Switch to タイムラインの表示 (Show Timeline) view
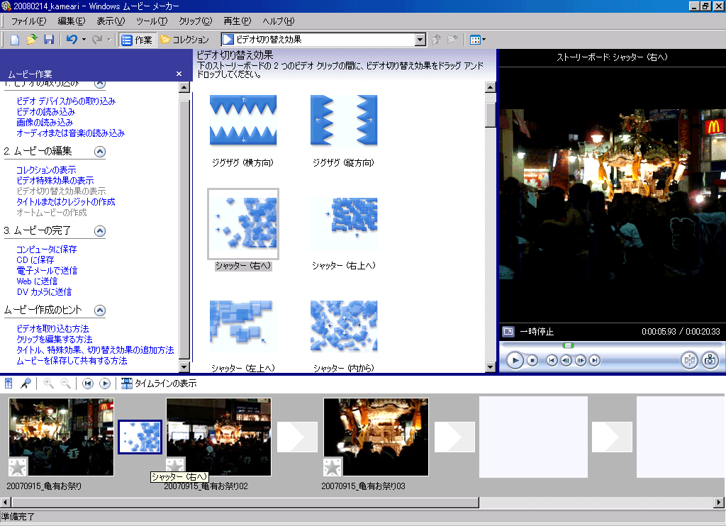The width and height of the screenshot is (726, 526). [160, 384]
